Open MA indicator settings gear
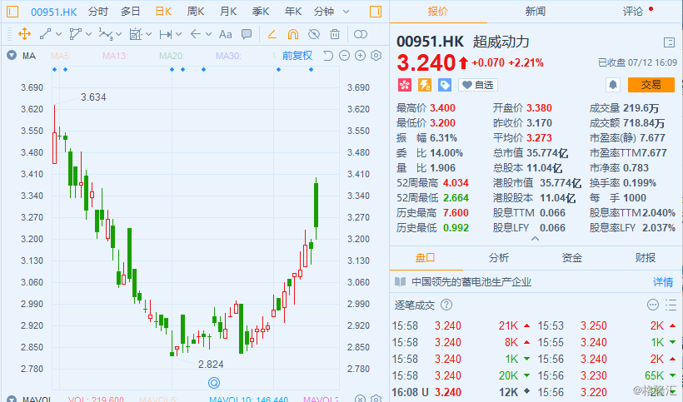Screen dimensions: 683x402 376,56
